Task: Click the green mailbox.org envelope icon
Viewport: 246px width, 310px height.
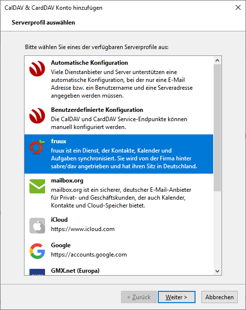Action: pos(37,186)
